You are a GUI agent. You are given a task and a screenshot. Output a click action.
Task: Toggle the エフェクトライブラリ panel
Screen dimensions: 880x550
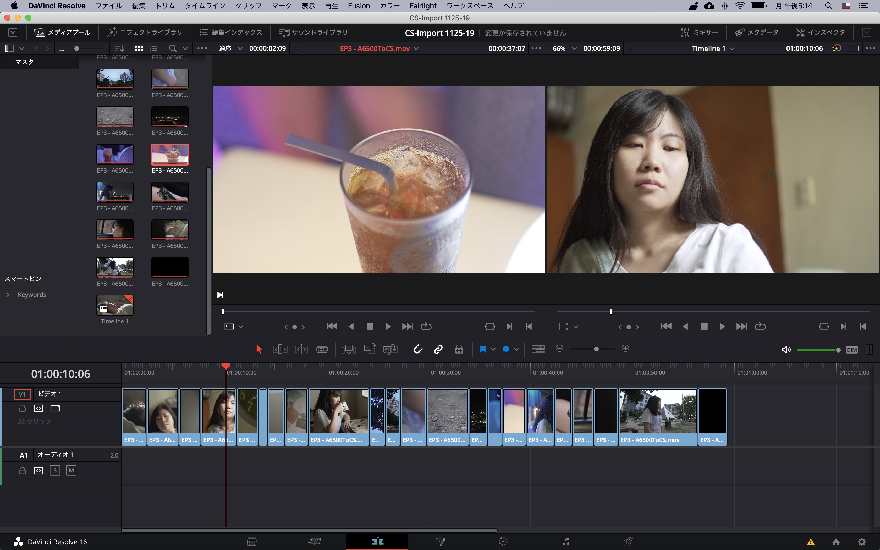[145, 32]
